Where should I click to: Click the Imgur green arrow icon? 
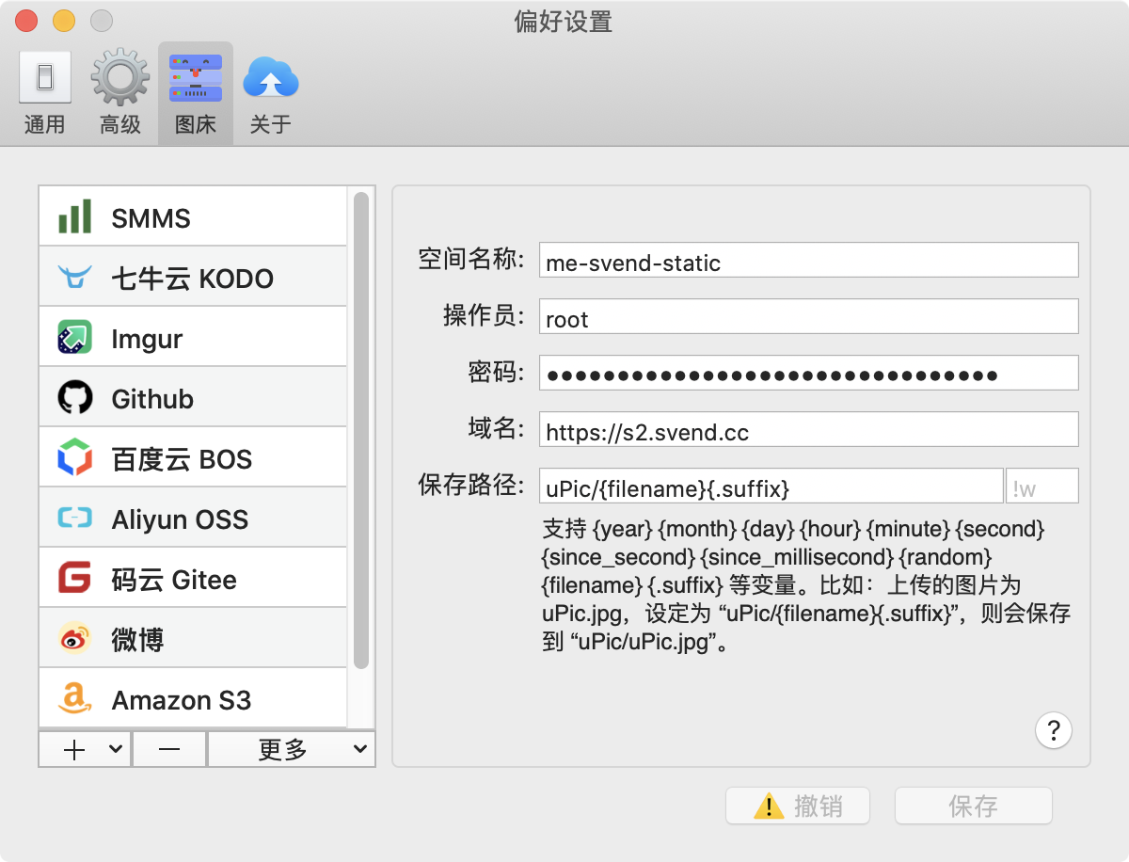pos(75,338)
